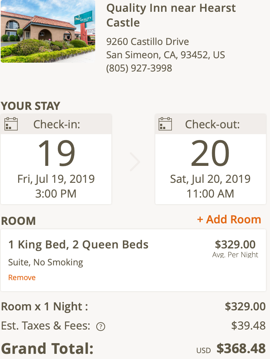Click the Fri, Jul 19, 2019 date

[x=56, y=179]
